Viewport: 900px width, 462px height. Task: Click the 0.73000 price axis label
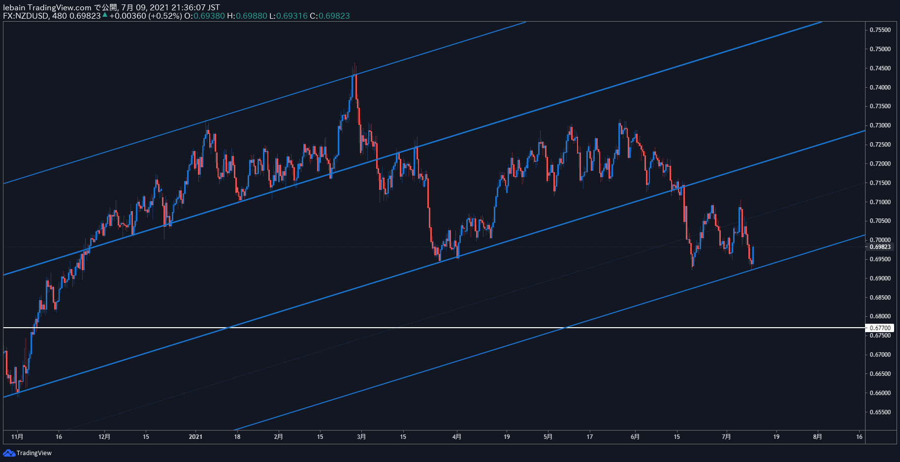[880, 125]
